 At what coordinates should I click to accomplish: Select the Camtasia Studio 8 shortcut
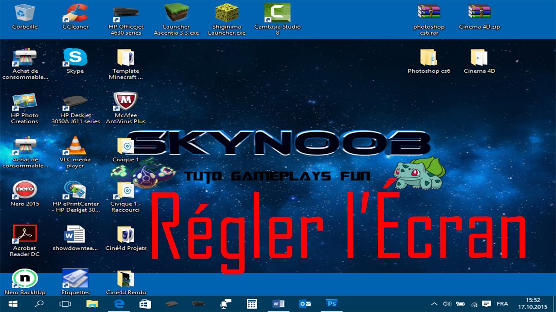point(277,19)
